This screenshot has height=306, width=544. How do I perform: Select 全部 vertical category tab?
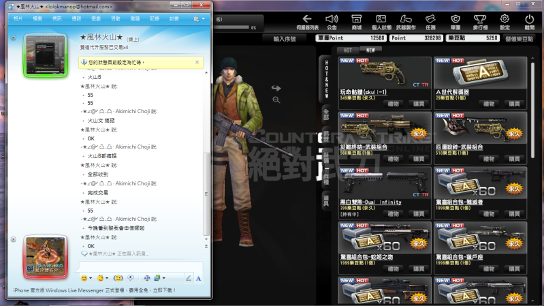[326, 114]
